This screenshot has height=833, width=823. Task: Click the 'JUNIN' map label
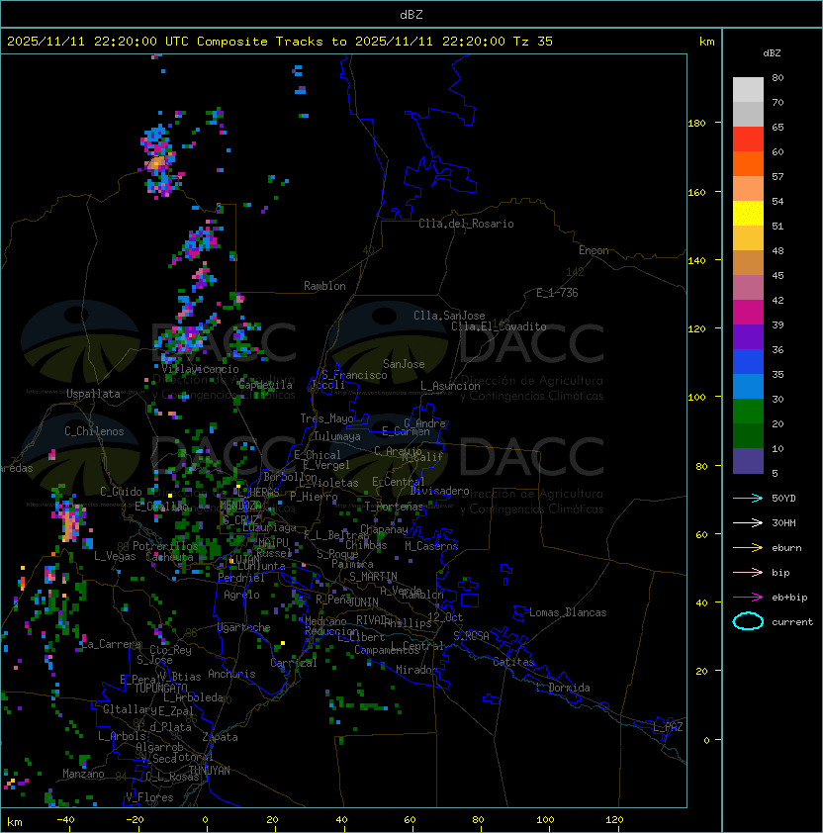click(363, 602)
